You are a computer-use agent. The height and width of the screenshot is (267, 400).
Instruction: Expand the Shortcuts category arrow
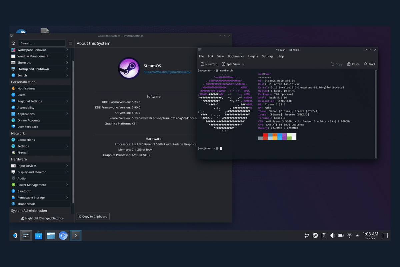67,63
